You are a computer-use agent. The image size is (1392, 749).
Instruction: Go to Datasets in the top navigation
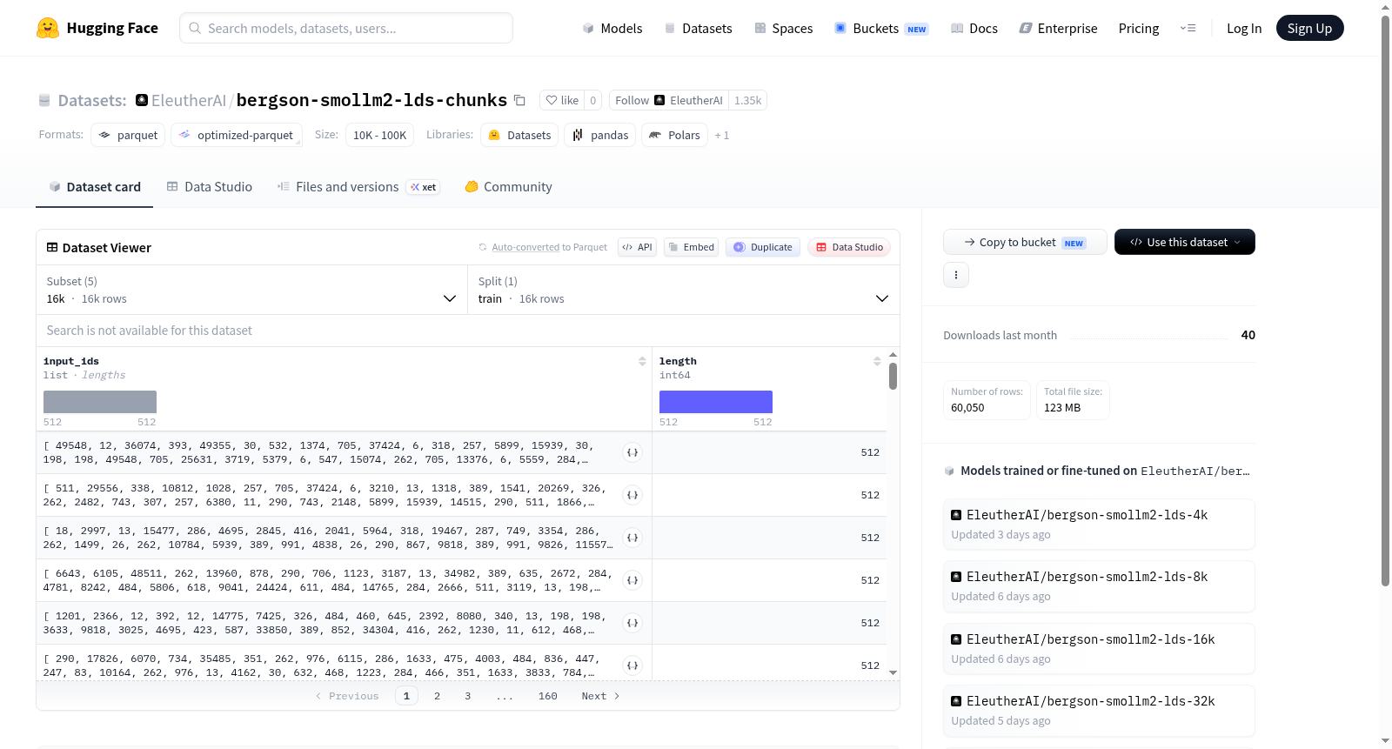point(699,29)
